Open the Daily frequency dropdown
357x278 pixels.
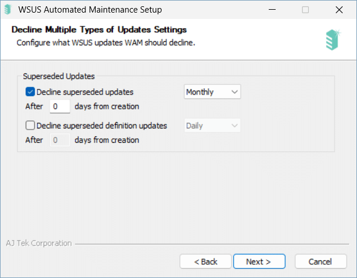point(212,126)
